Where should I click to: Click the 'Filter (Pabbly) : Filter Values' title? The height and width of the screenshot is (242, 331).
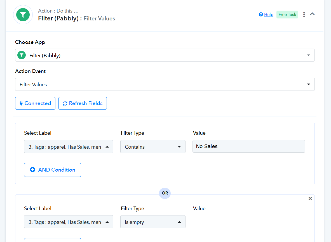[x=76, y=18]
